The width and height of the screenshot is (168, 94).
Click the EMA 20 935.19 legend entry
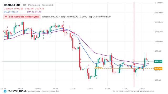click(11, 12)
